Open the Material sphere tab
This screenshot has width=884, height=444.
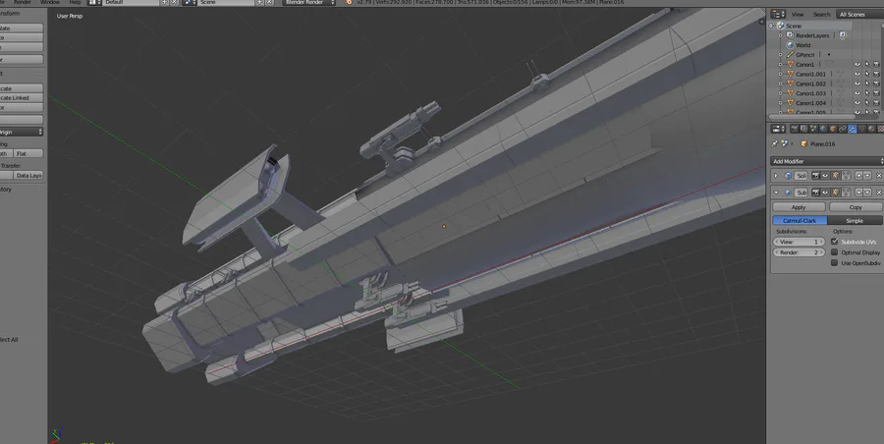click(x=871, y=129)
